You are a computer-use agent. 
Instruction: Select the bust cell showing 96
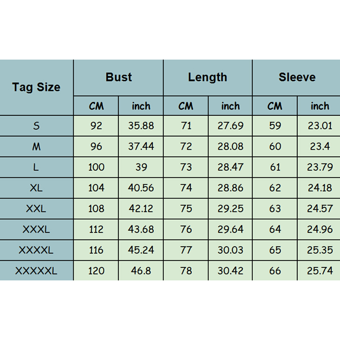tap(96, 147)
